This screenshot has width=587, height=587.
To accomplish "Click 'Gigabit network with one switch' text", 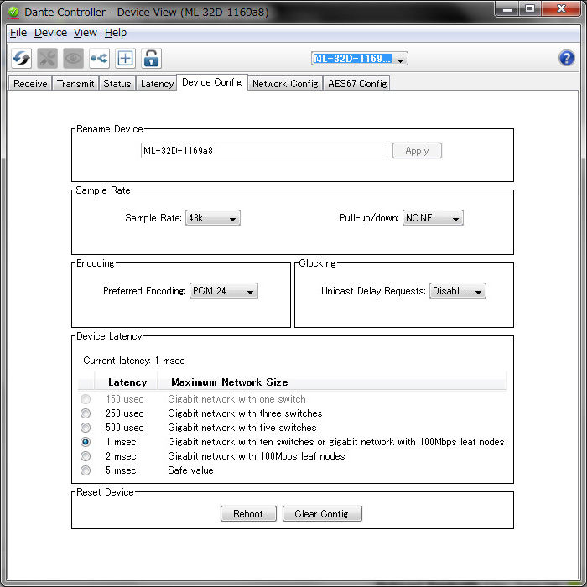I will pyautogui.click(x=236, y=399).
